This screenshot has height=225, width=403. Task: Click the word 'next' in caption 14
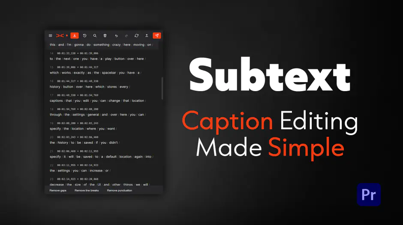[67, 59]
